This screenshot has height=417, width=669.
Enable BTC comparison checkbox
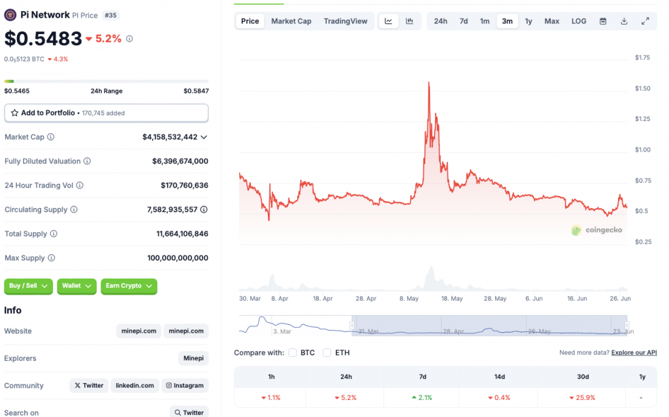(292, 352)
